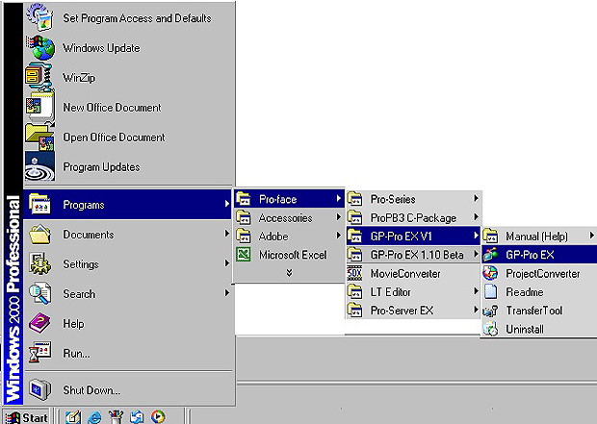The width and height of the screenshot is (597, 424).
Task: Click the Run icon
Action: pos(40,352)
